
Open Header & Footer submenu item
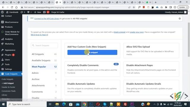pyautogui.click(x=8, y=87)
